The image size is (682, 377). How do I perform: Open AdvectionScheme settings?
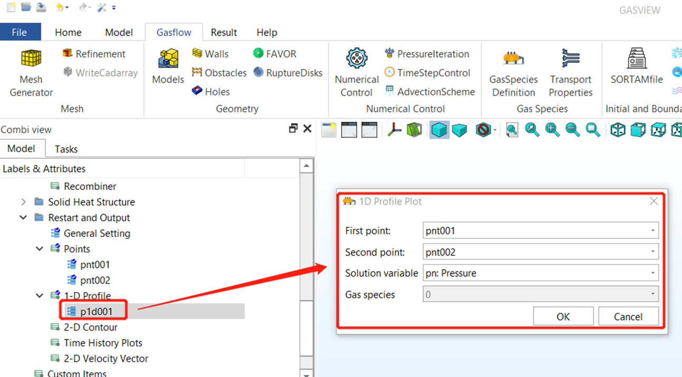[x=430, y=92]
